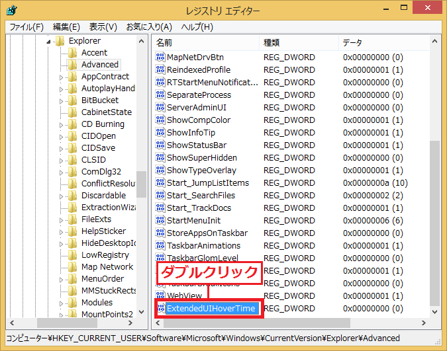Select the ConflictResolu key

[x=109, y=183]
